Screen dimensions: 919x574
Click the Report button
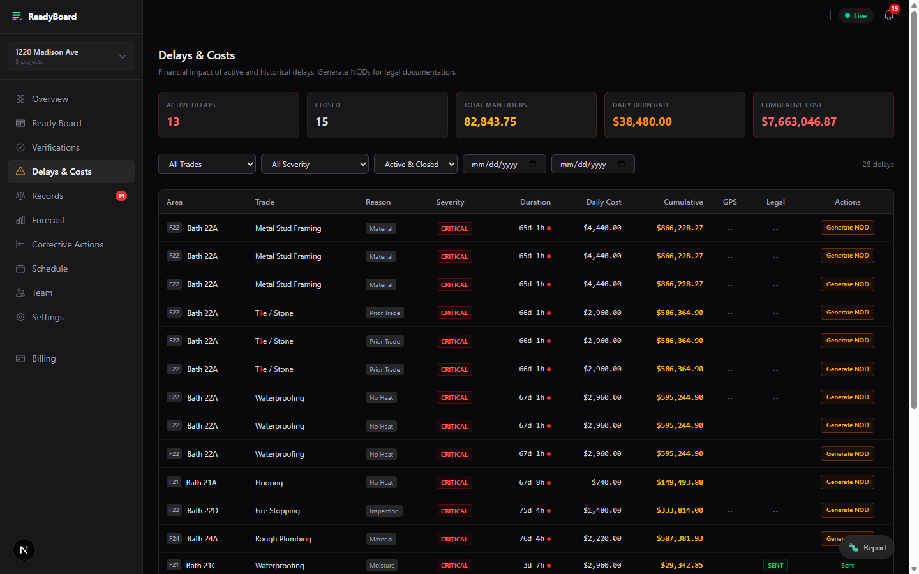coord(867,547)
